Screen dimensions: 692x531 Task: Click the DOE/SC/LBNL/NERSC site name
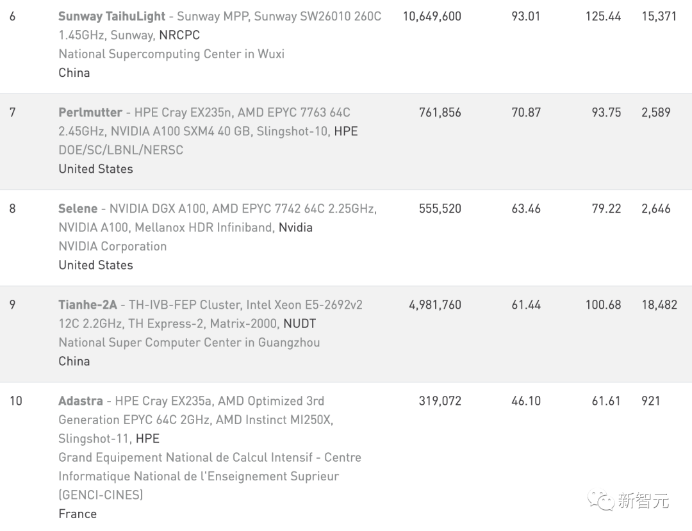coord(120,150)
